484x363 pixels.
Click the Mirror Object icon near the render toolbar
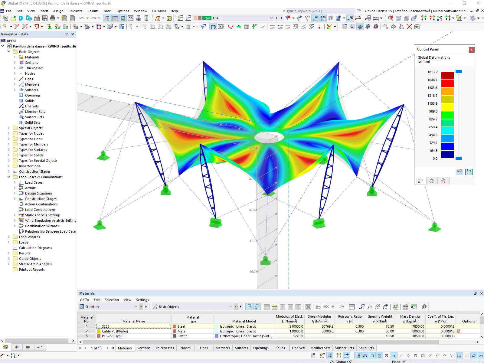[401, 27]
